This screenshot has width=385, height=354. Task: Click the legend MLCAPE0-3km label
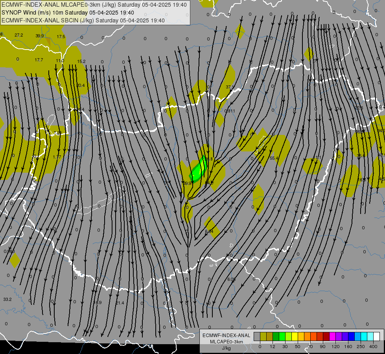227,342
